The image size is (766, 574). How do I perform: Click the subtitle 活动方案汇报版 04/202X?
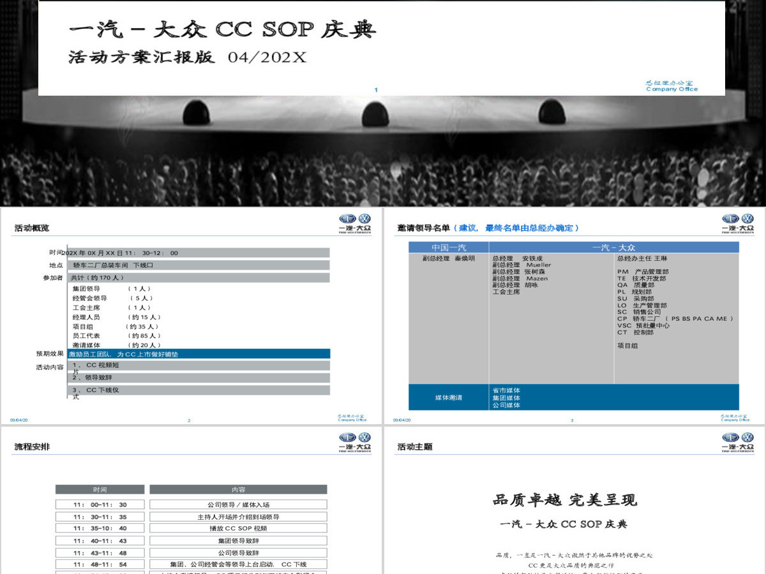pyautogui.click(x=188, y=57)
